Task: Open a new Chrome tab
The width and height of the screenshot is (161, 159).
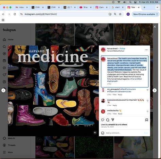Action: coord(144,7)
